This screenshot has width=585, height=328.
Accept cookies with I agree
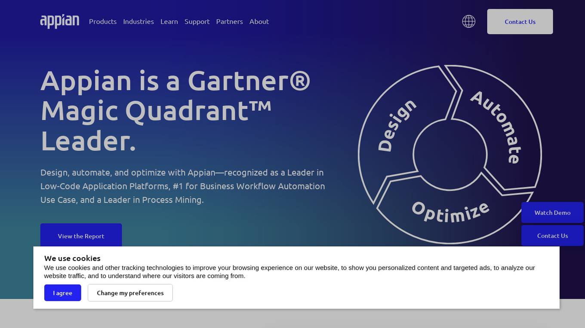62,293
